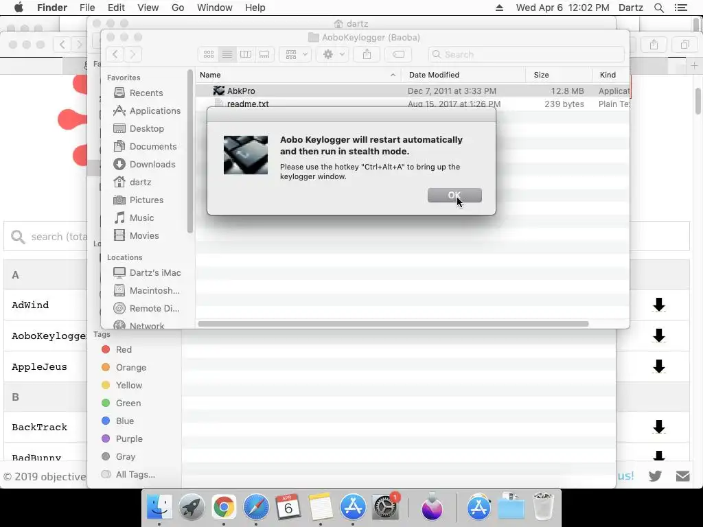
Task: Open the Help menu
Action: (x=255, y=8)
